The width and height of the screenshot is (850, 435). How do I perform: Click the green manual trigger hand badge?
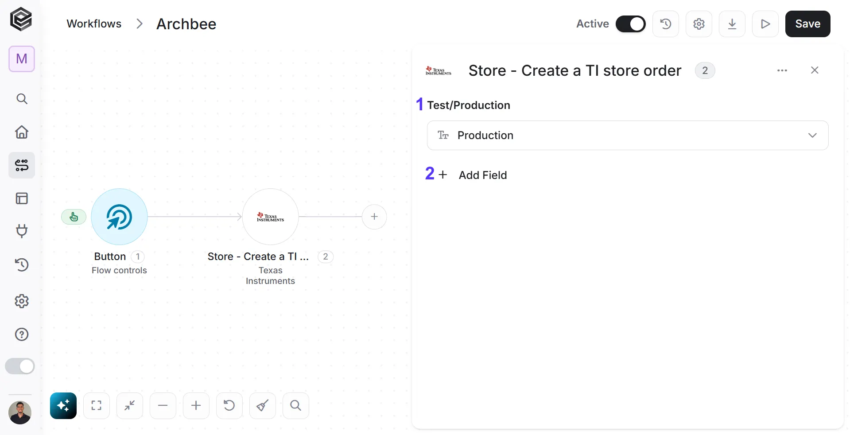[x=74, y=217]
